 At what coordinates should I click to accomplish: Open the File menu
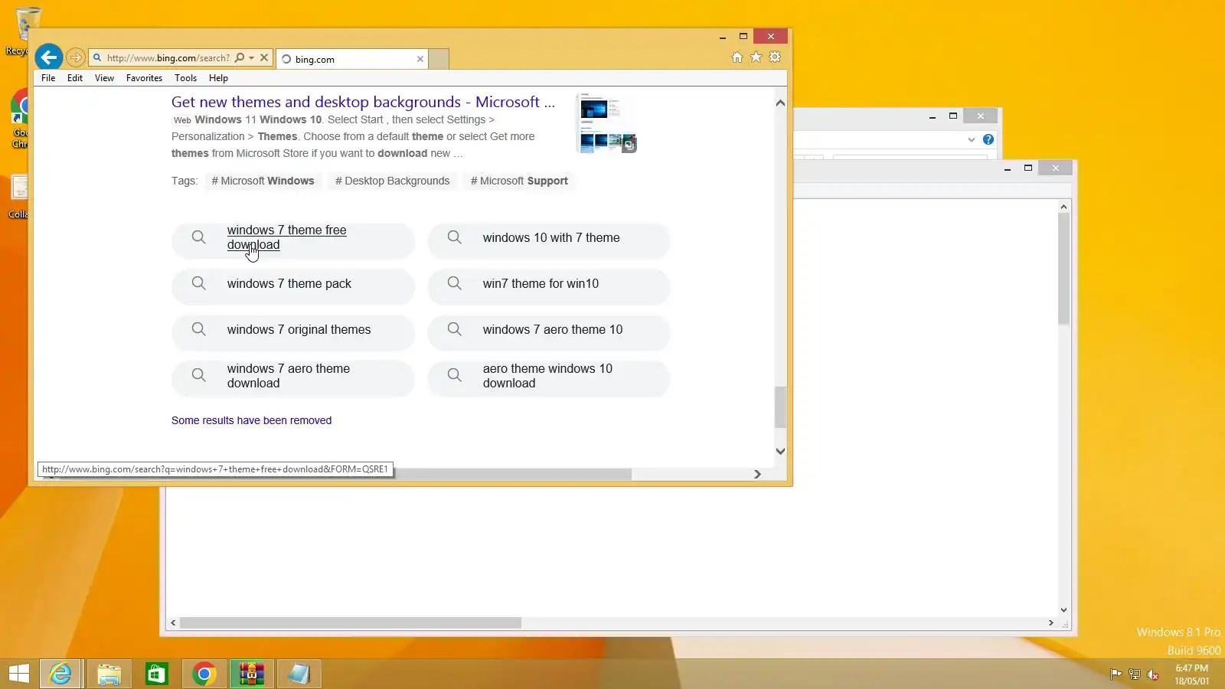point(48,78)
